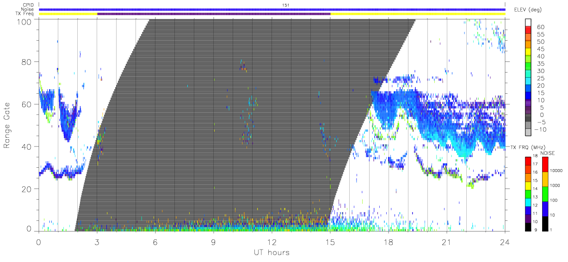This screenshot has height=262, width=568.
Task: Click the x-axis tick label '12'
Action: [272, 242]
